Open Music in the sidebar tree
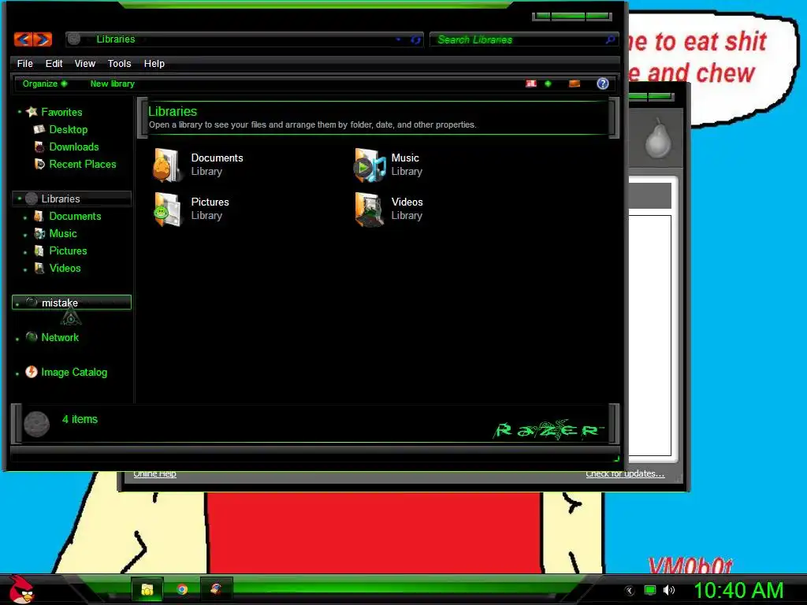Image resolution: width=807 pixels, height=605 pixels. [x=63, y=233]
